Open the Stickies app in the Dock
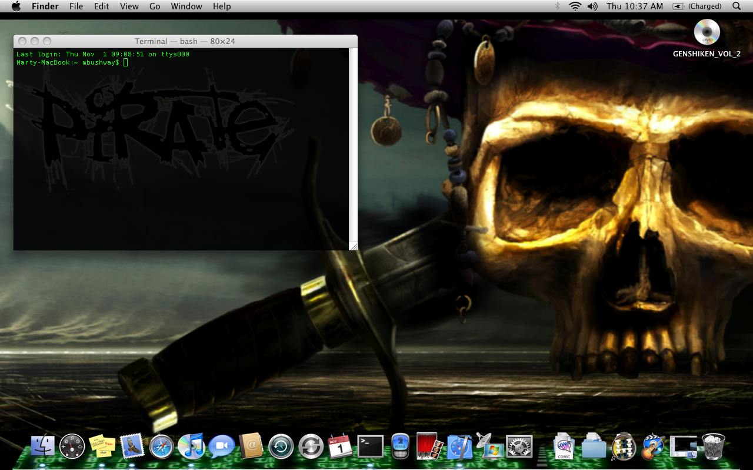The width and height of the screenshot is (753, 470). point(101,447)
